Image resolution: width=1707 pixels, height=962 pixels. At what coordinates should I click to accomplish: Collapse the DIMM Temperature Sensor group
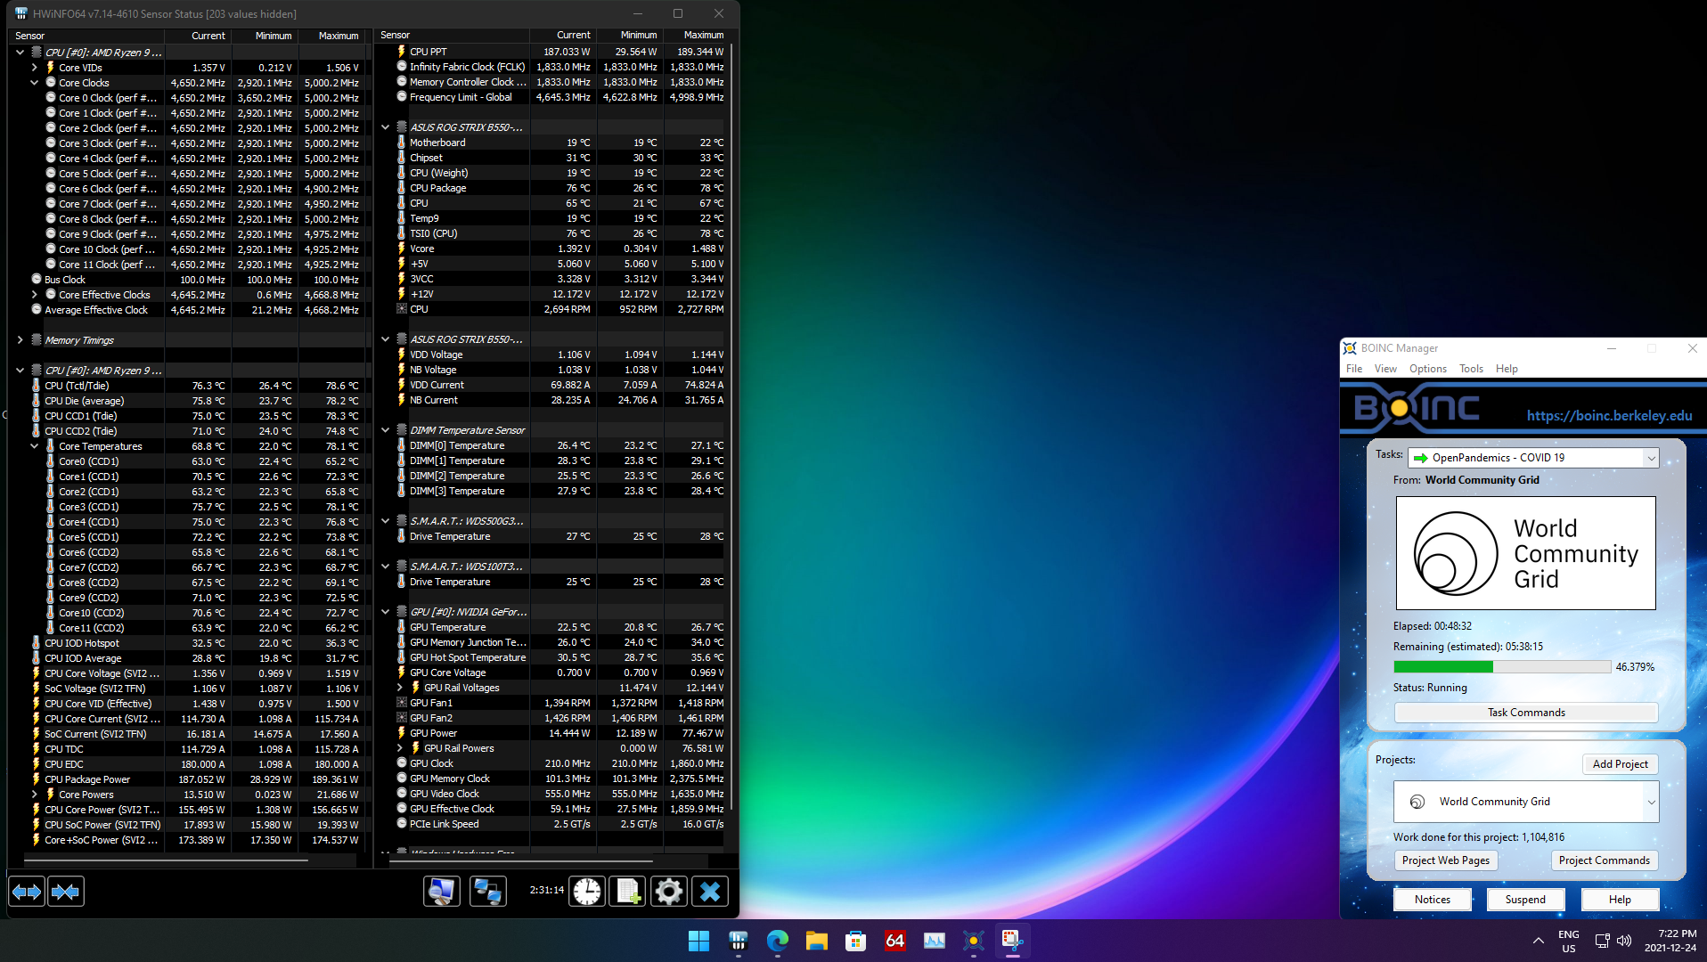coord(385,430)
